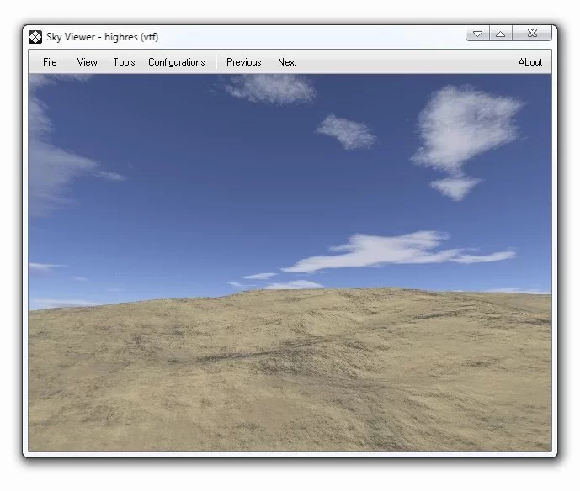Open the File menu
This screenshot has width=580, height=491.
point(50,62)
